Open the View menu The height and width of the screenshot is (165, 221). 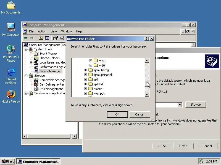coord(54,31)
